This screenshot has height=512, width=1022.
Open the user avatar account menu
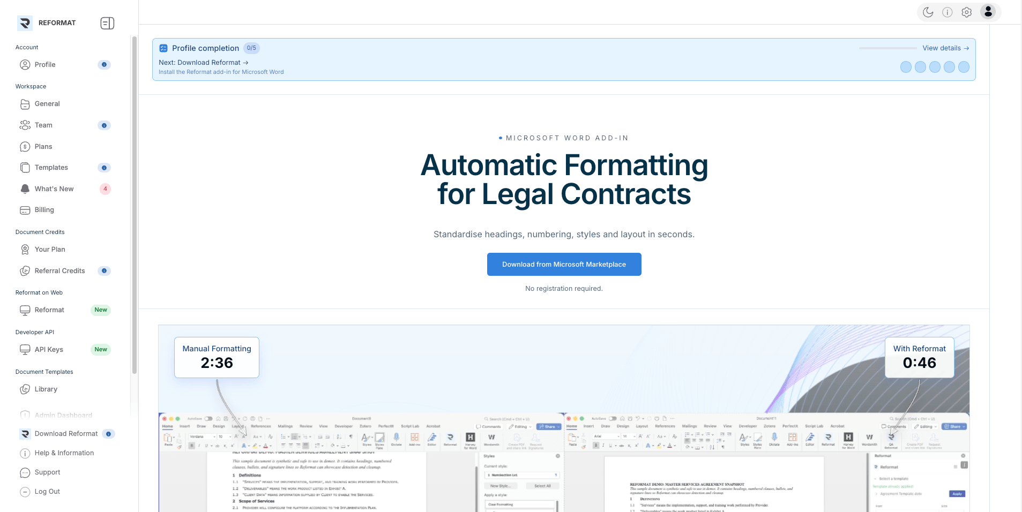[x=988, y=12]
